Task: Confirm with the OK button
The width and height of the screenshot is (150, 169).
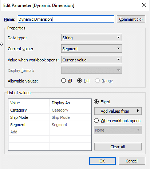Action: coord(102,161)
